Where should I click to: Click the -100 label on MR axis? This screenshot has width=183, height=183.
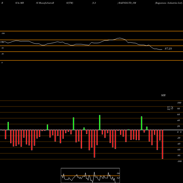(179, 161)
